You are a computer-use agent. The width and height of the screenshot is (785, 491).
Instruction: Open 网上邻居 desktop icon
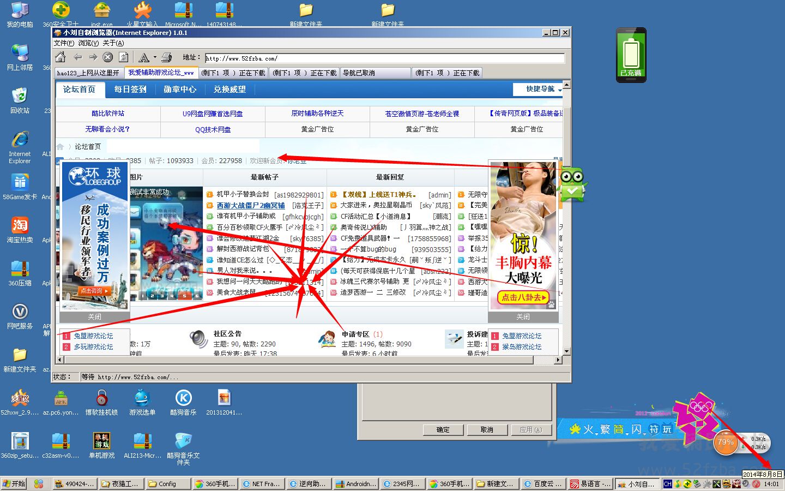click(x=20, y=57)
